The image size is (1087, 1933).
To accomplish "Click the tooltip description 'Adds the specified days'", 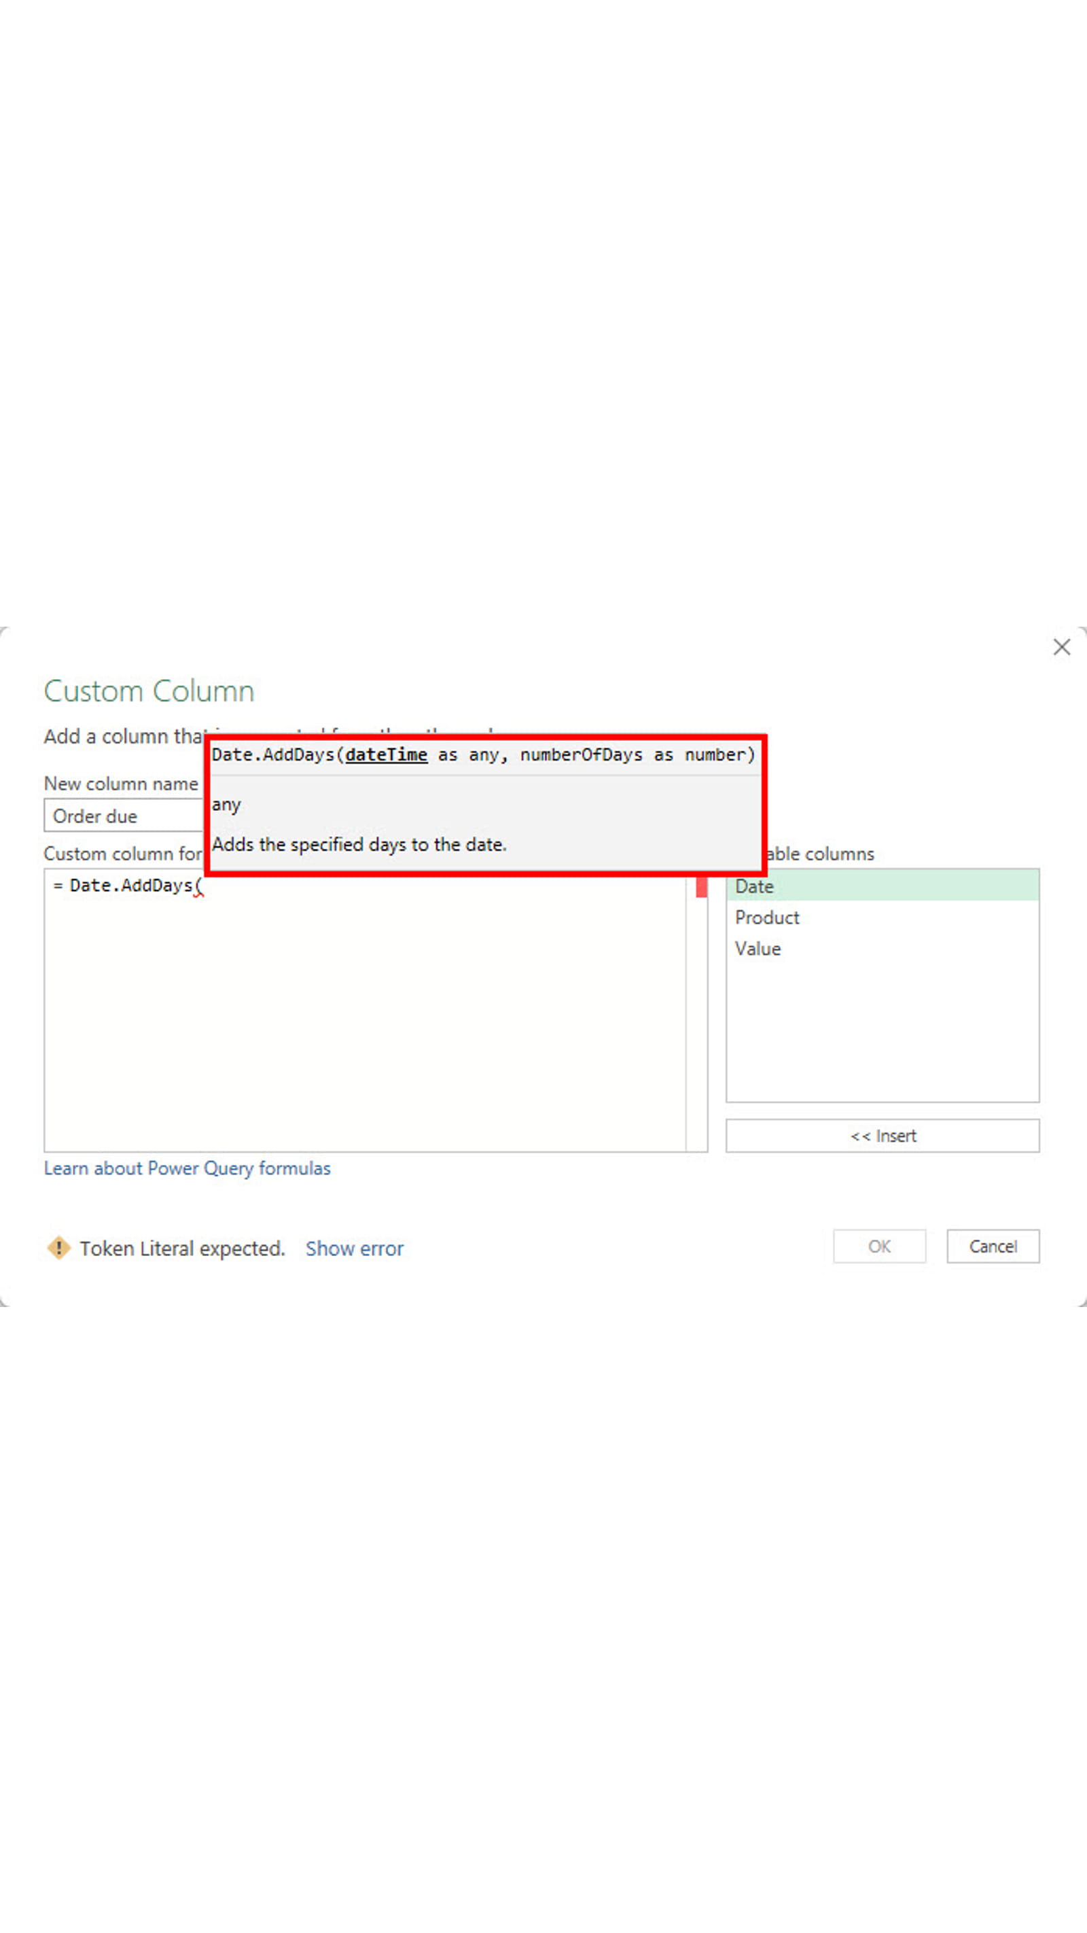I will pyautogui.click(x=359, y=844).
